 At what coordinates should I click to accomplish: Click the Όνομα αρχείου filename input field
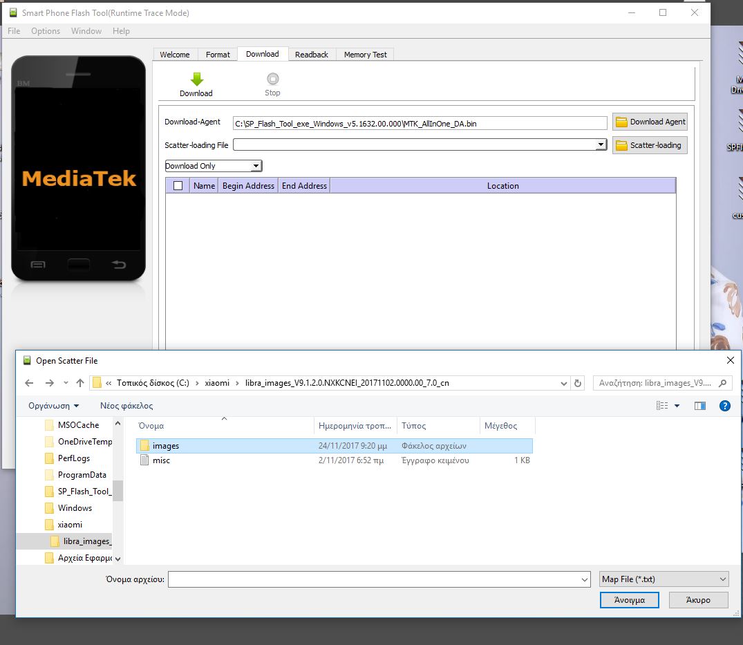pos(379,579)
